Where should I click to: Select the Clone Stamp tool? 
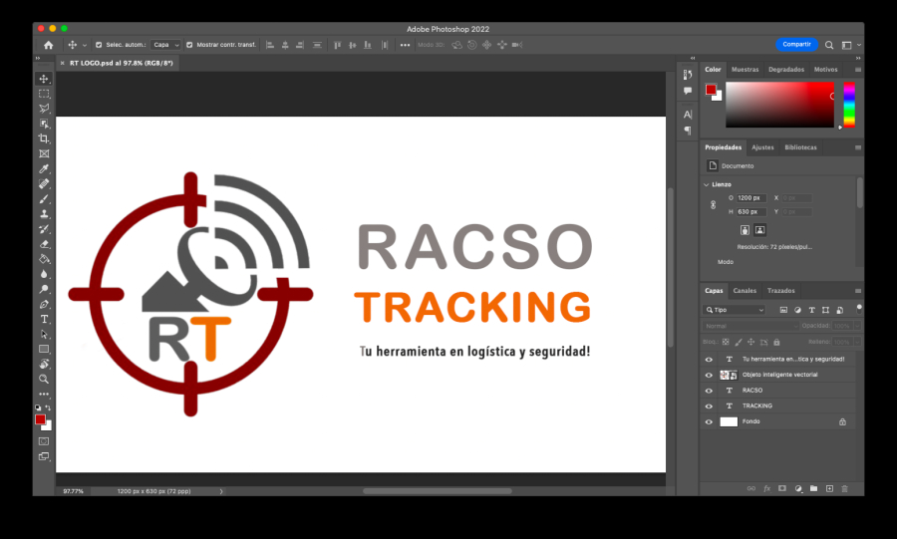click(44, 214)
